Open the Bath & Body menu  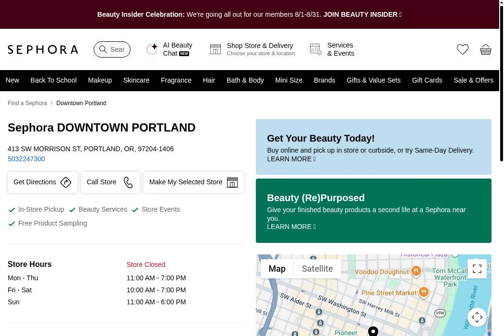(245, 80)
